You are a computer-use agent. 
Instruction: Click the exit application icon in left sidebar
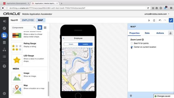[4, 21]
